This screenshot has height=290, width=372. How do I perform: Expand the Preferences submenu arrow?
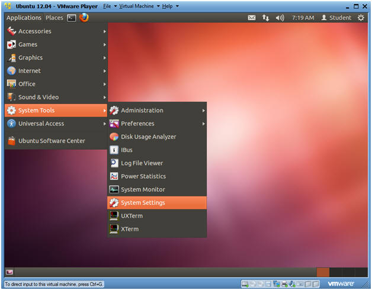pos(204,124)
